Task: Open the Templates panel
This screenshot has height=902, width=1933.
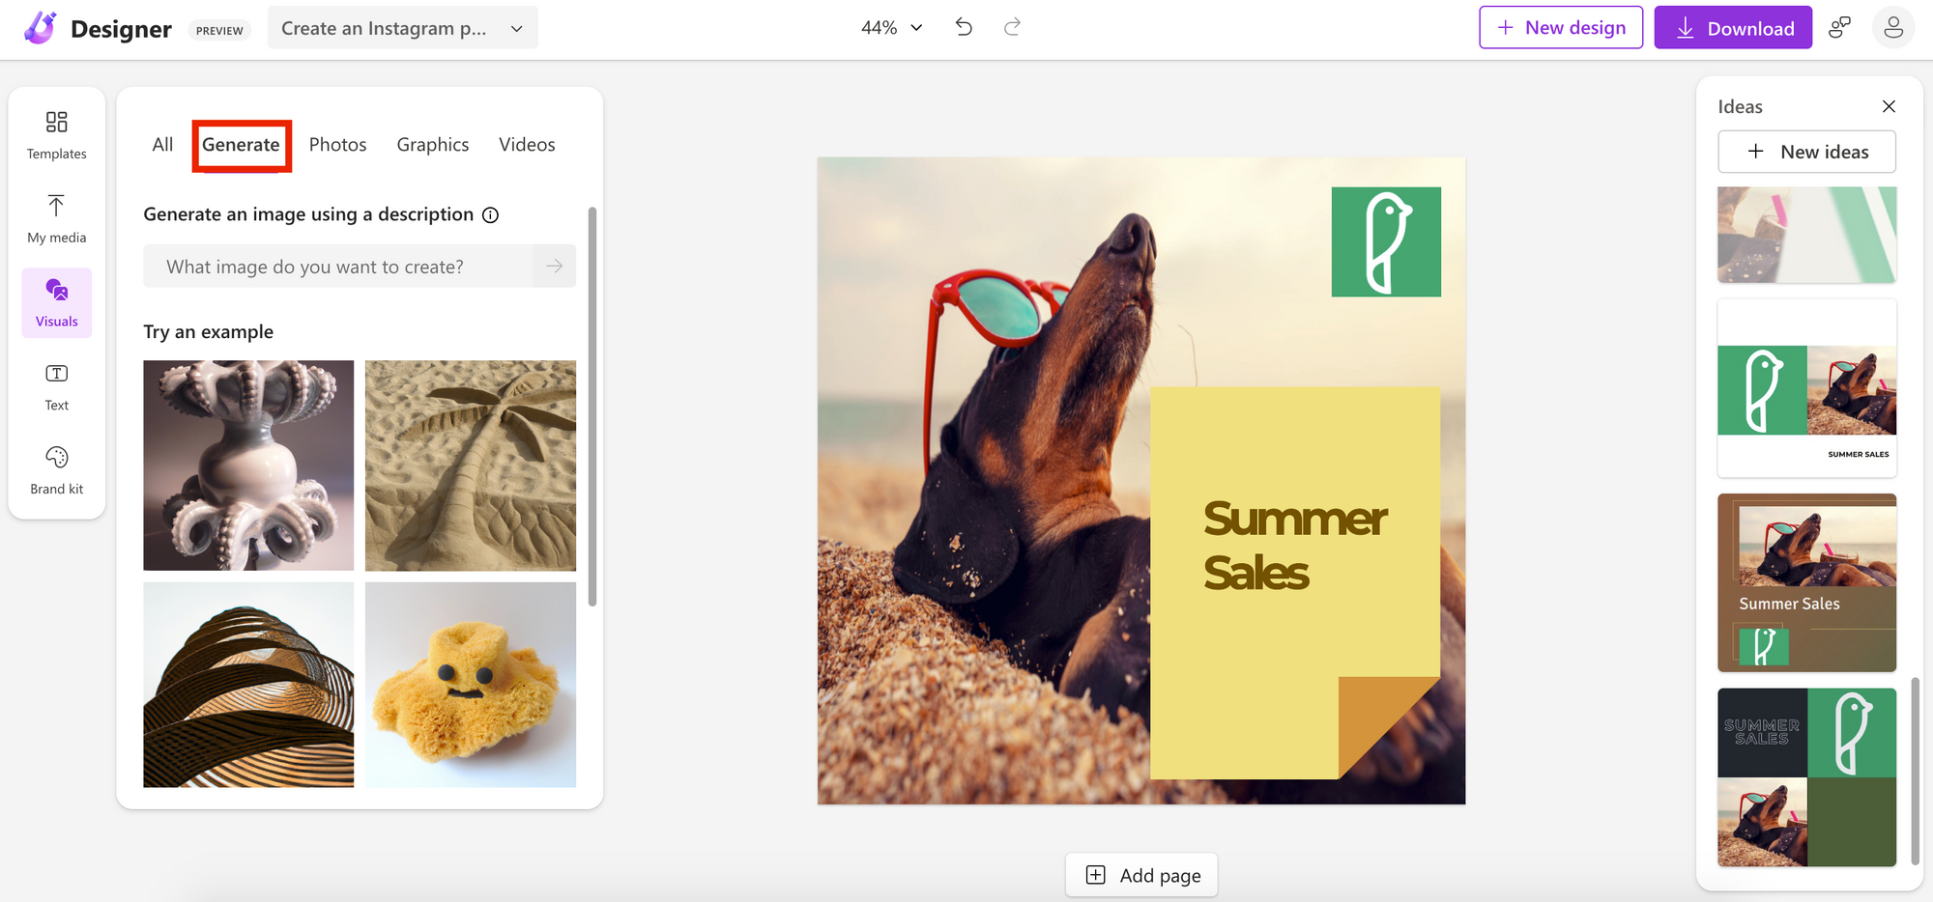Action: [56, 134]
